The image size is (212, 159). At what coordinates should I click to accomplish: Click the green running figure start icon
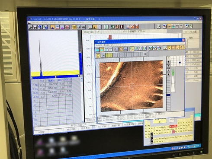[113, 27]
